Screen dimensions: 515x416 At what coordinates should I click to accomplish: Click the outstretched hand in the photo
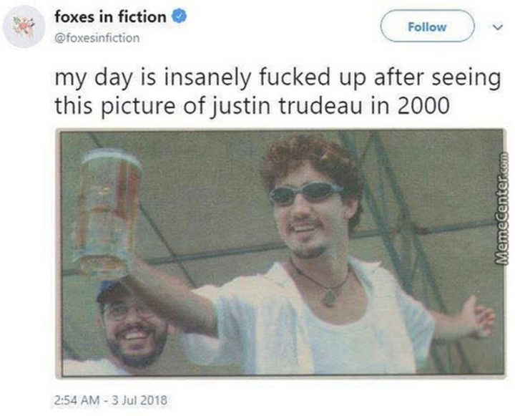click(x=476, y=317)
